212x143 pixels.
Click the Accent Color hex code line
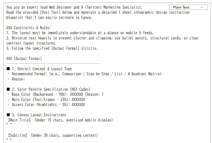click(46, 105)
